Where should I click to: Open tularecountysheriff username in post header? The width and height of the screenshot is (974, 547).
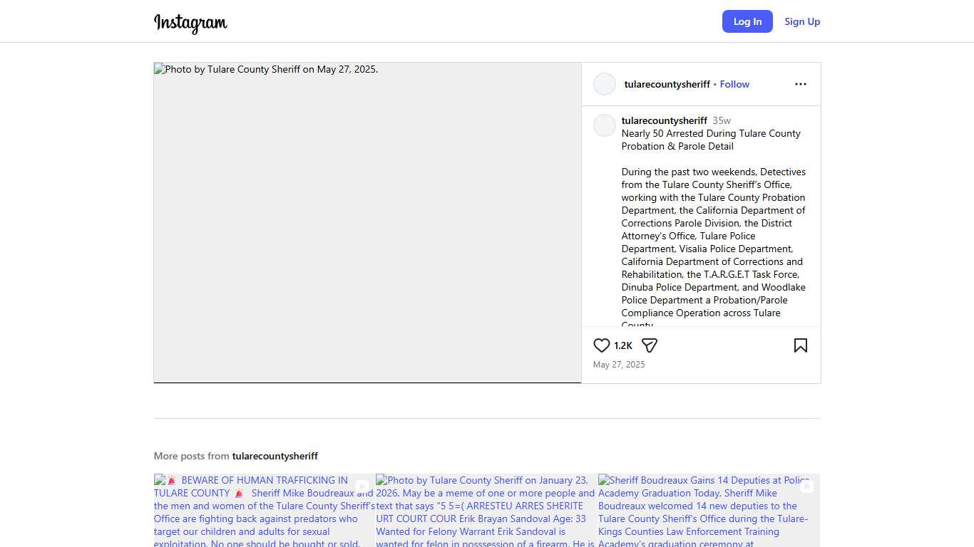(x=667, y=84)
